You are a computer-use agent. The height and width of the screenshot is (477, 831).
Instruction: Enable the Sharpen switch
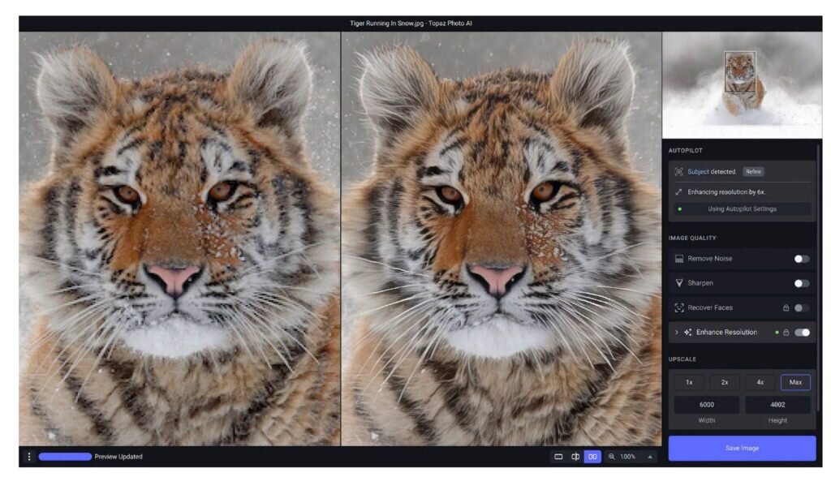click(x=802, y=283)
